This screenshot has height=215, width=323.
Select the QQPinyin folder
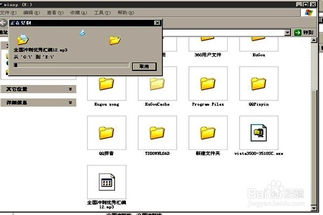[258, 83]
